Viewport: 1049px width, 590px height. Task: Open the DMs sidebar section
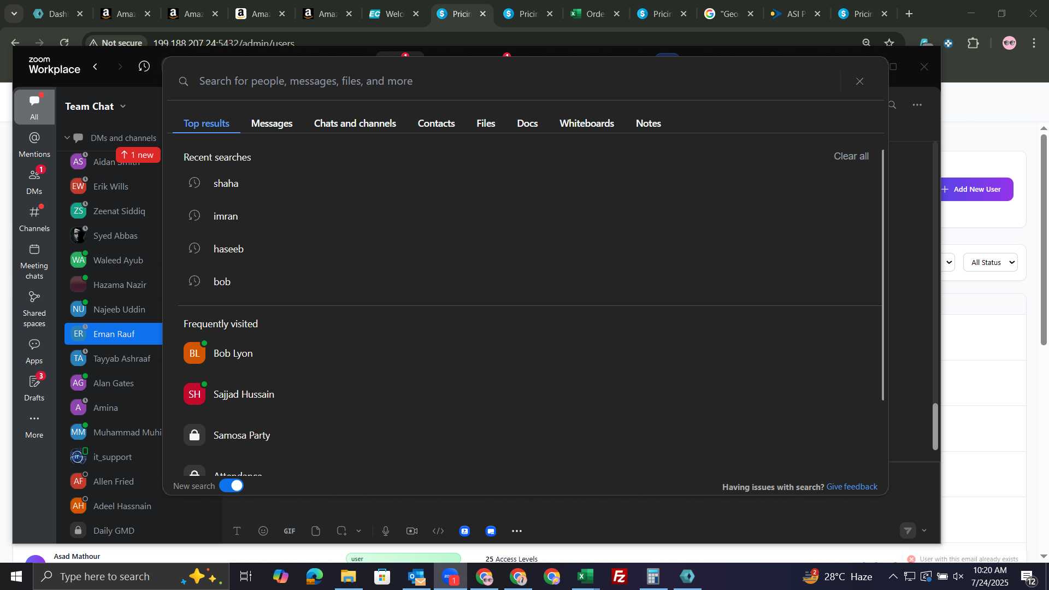[x=34, y=181]
